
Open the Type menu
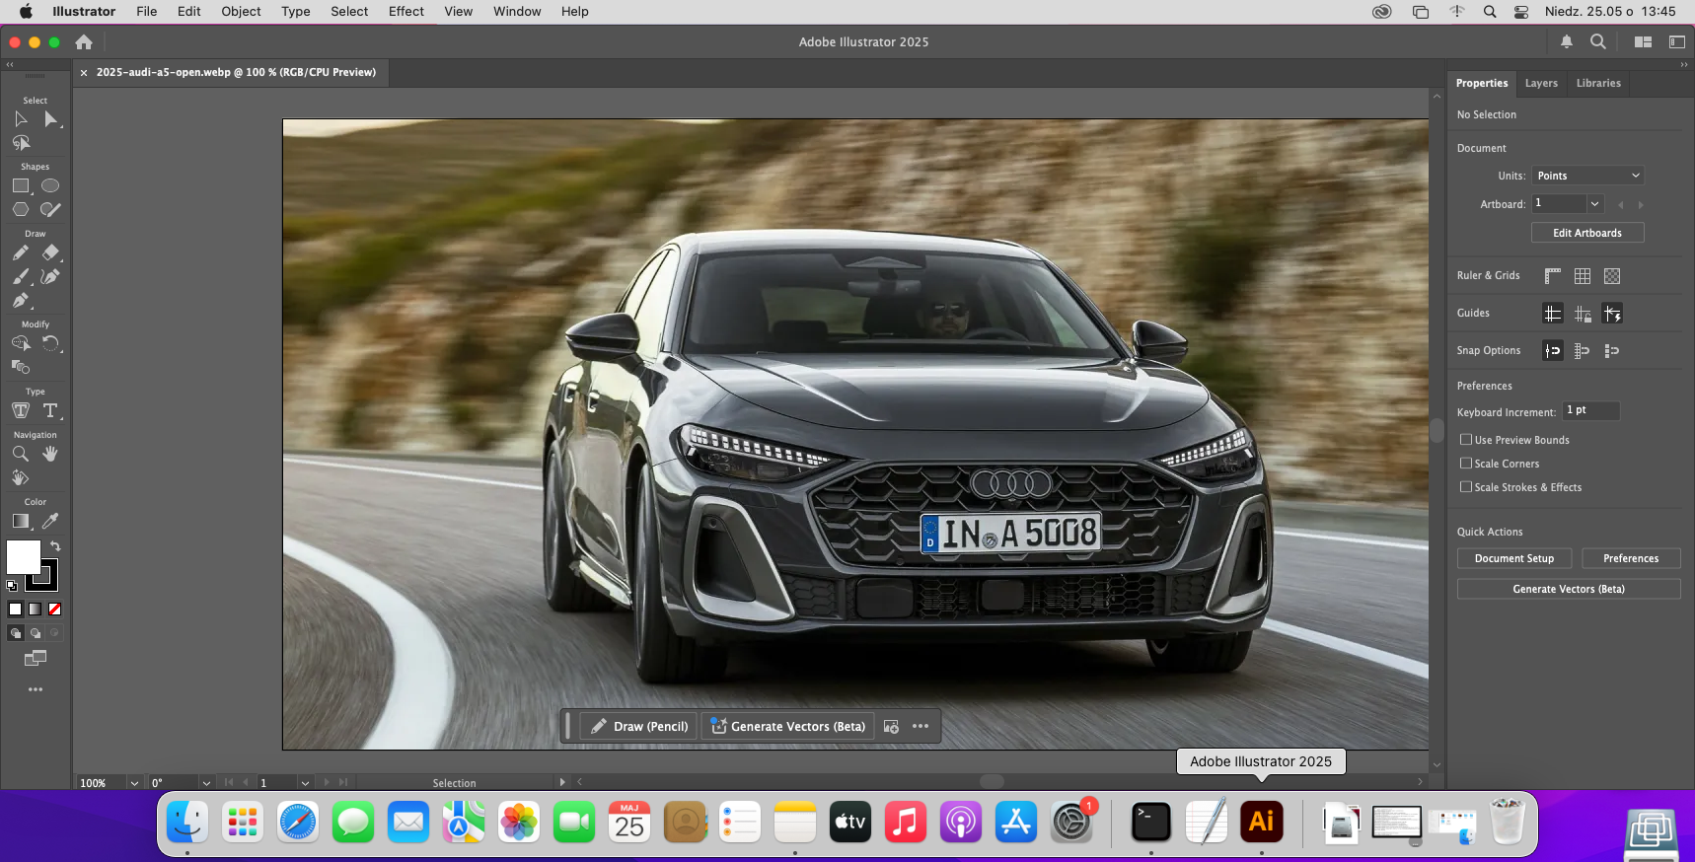click(x=295, y=12)
